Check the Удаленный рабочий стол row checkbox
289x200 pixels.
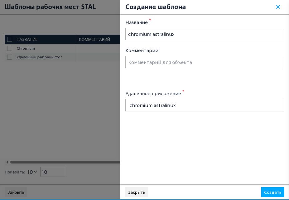[x=10, y=57]
